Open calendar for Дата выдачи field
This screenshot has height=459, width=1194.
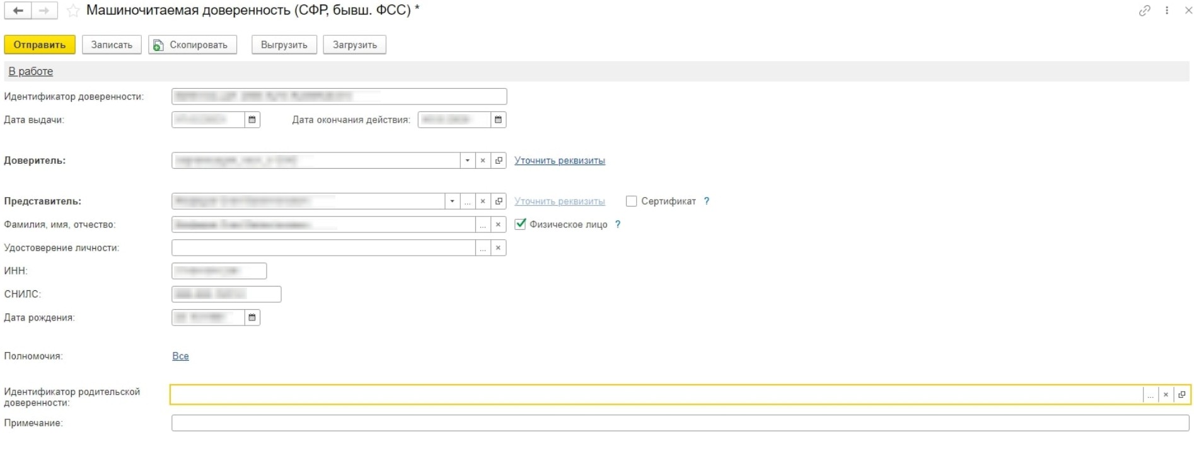click(252, 120)
